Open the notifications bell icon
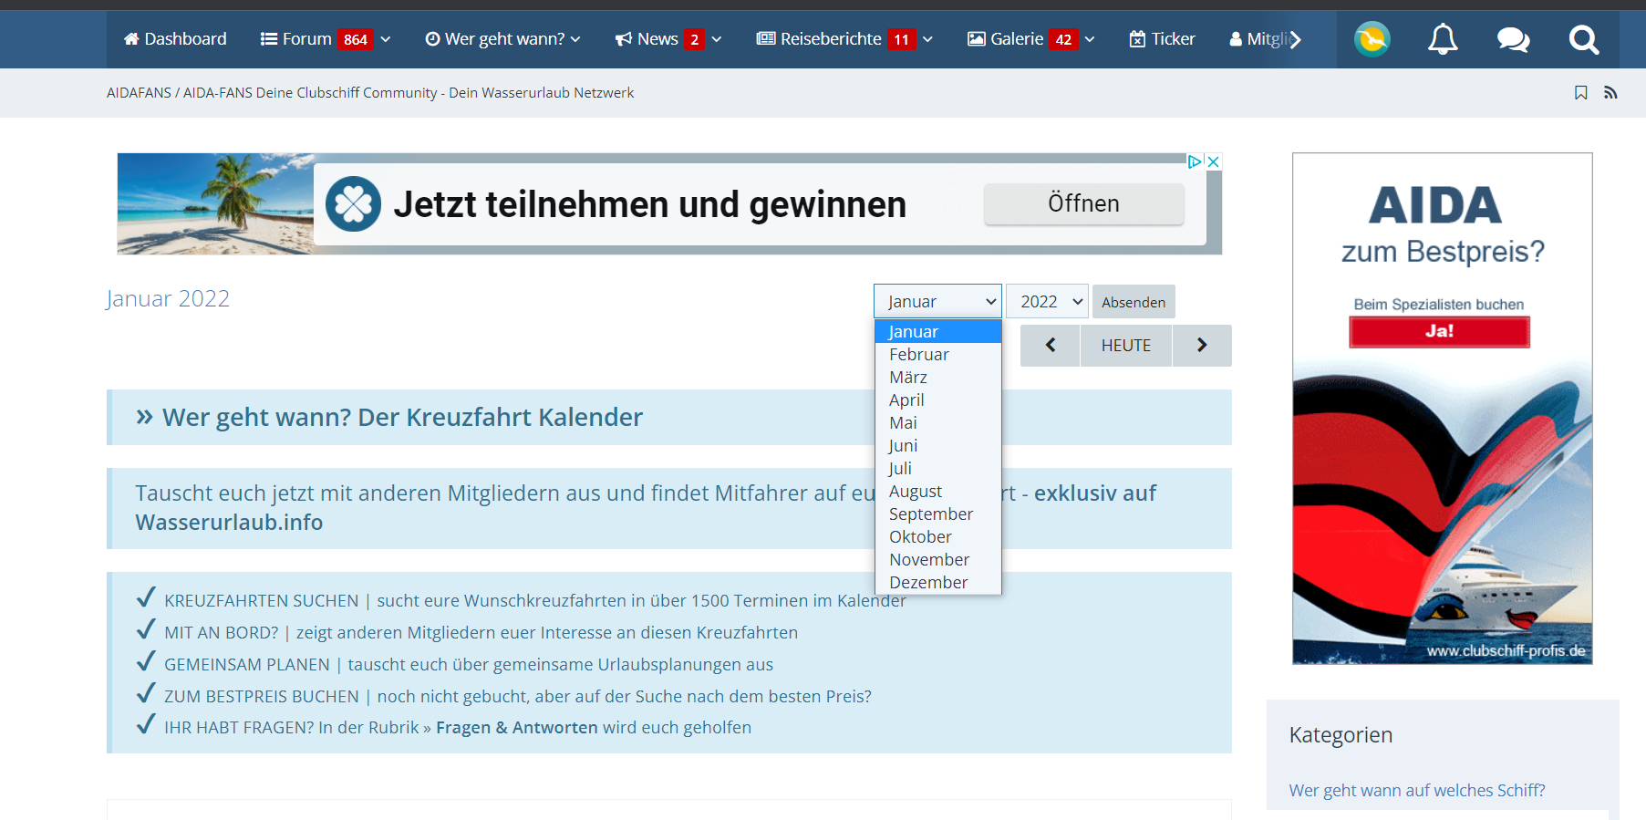 pos(1442,39)
